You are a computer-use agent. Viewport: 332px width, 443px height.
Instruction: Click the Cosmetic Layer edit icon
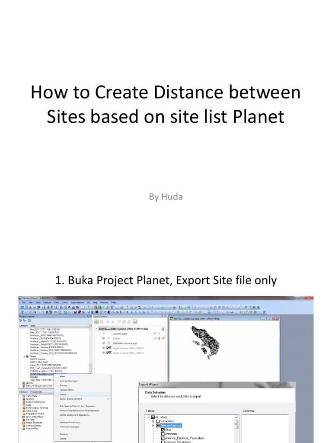[x=155, y=334]
